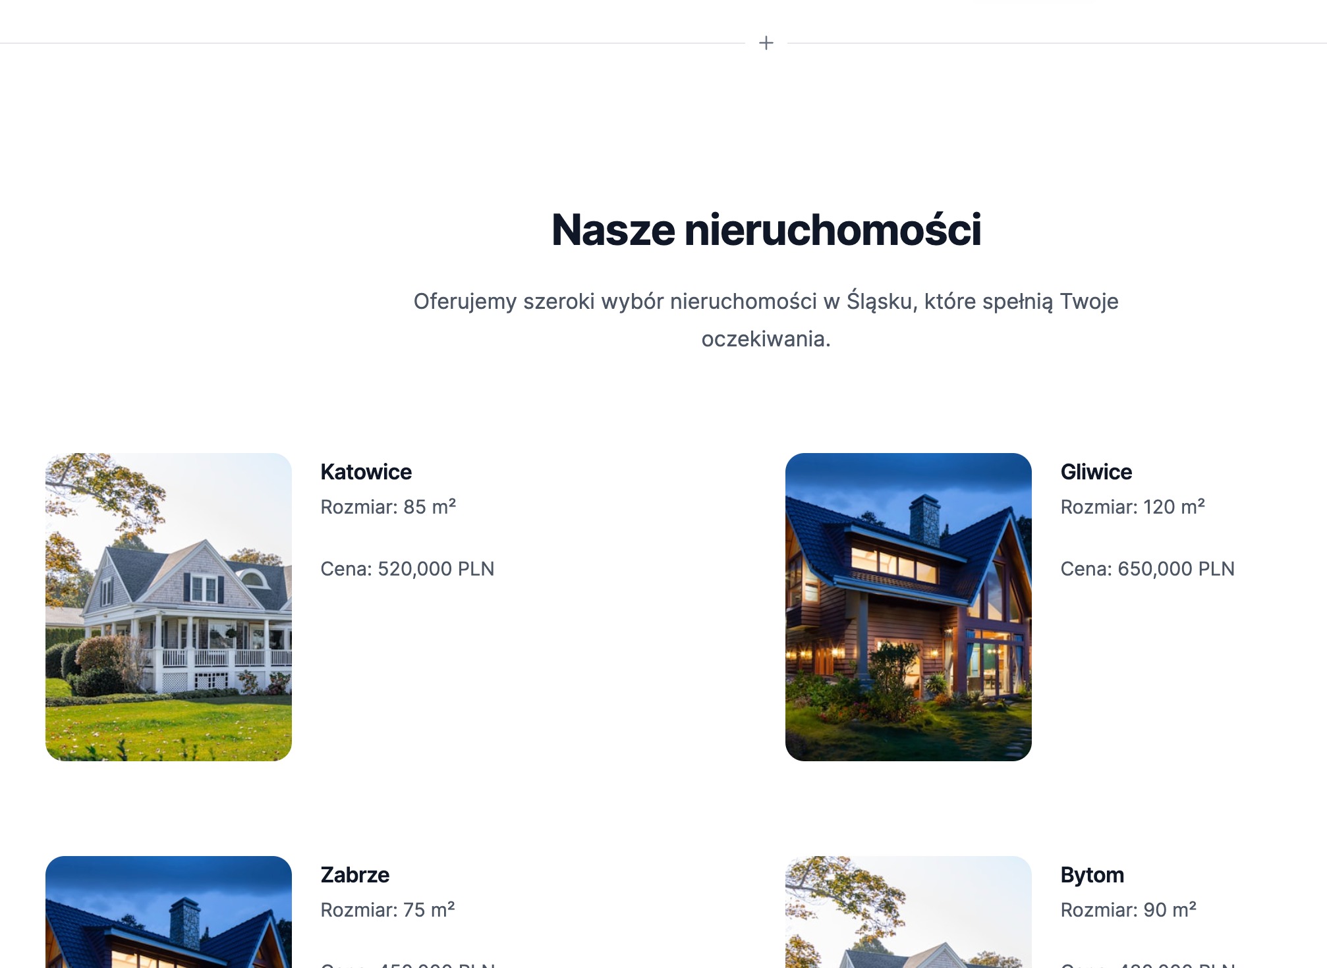The height and width of the screenshot is (968, 1327).
Task: Click the price 520,000 PLN for Katowice
Action: 407,568
